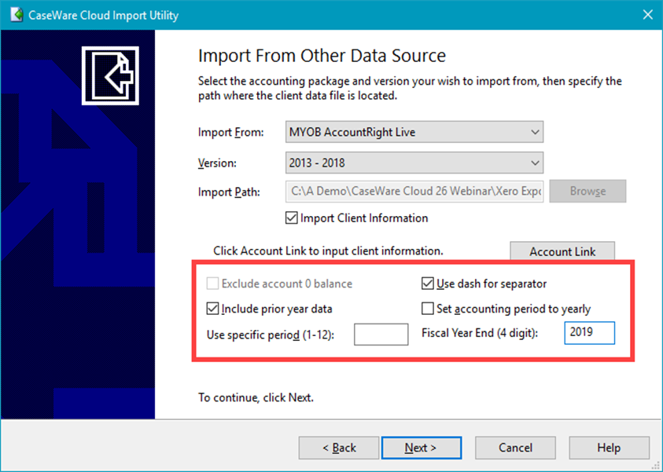Click the 'To continue, click Next.' text
Image resolution: width=663 pixels, height=472 pixels.
click(x=256, y=397)
